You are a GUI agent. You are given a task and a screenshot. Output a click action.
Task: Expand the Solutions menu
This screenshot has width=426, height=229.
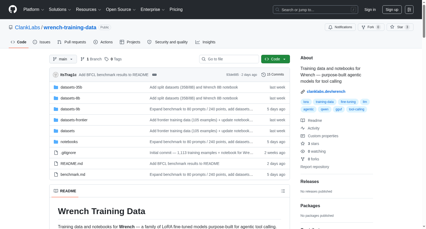point(60,10)
